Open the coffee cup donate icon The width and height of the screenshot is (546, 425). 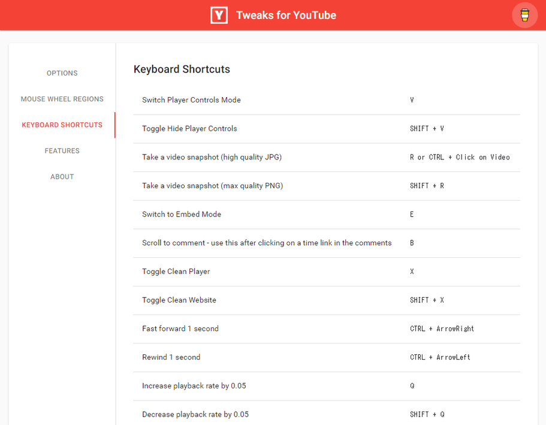click(525, 15)
